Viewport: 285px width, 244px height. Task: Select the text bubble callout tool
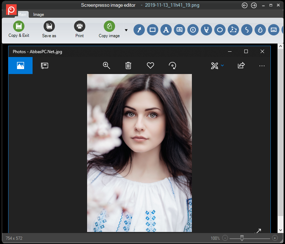pos(179,30)
